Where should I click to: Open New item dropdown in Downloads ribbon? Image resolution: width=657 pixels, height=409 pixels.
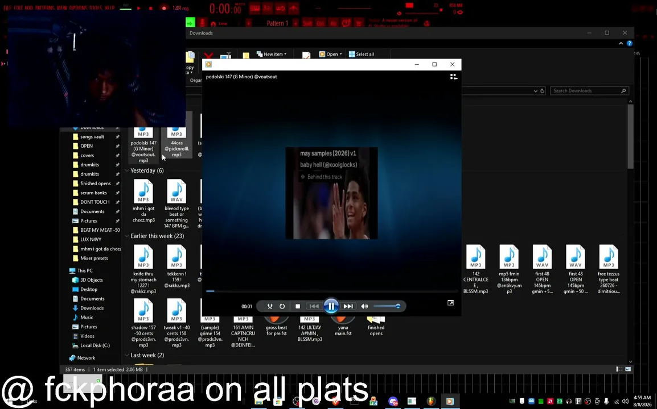272,54
